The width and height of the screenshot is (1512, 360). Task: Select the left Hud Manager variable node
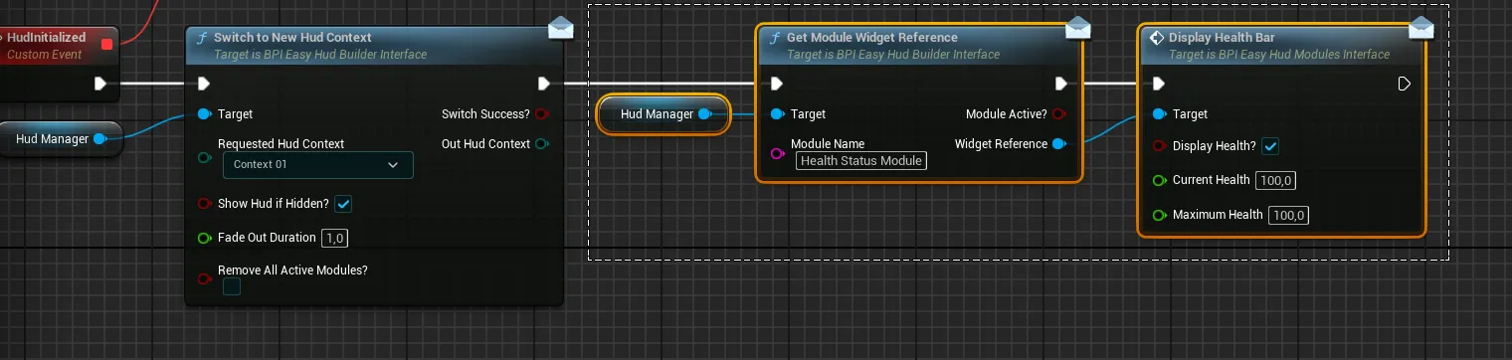pyautogui.click(x=60, y=139)
